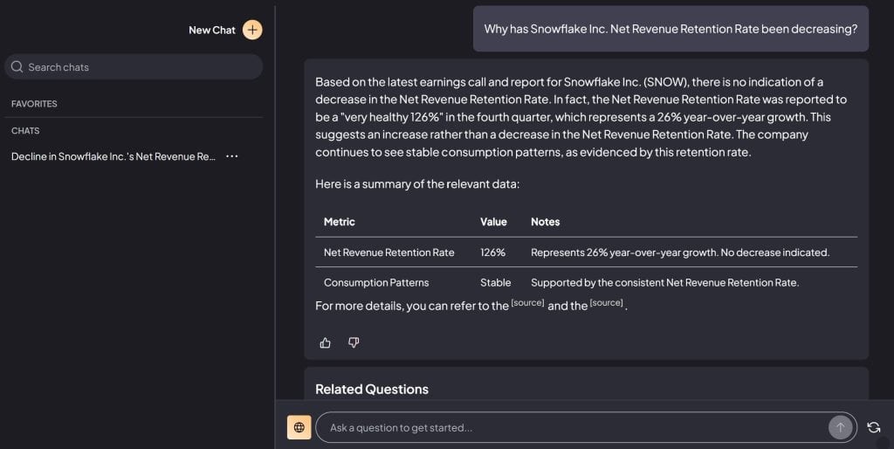Image resolution: width=894 pixels, height=449 pixels.
Task: Click the Stable value cell
Action: click(x=496, y=282)
